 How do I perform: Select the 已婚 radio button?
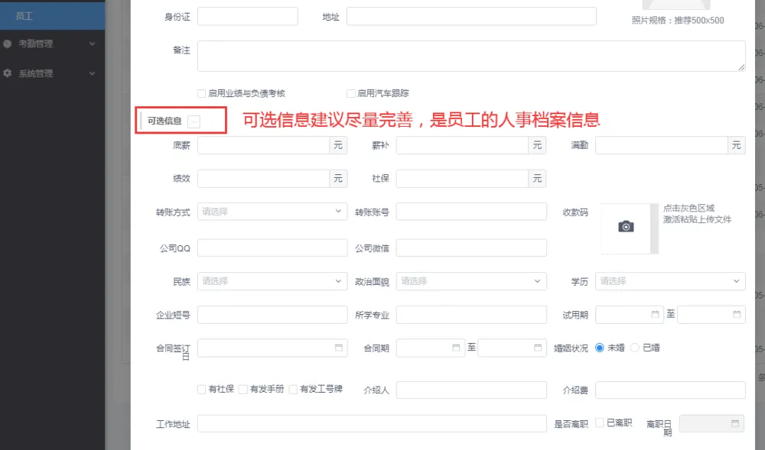point(635,348)
